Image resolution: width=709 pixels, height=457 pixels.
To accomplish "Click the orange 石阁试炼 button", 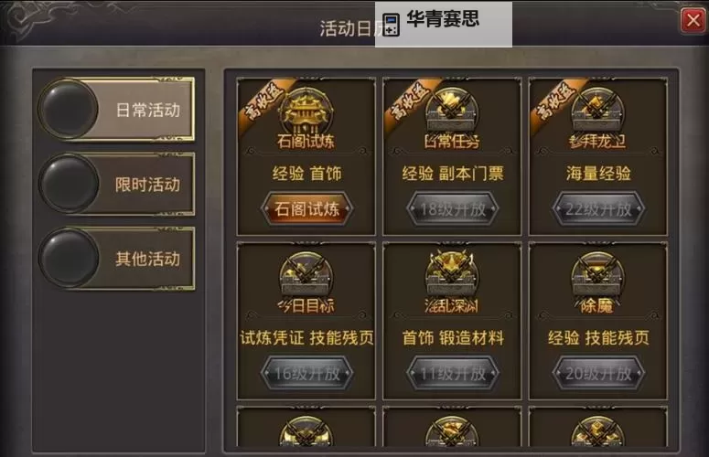I will click(306, 208).
